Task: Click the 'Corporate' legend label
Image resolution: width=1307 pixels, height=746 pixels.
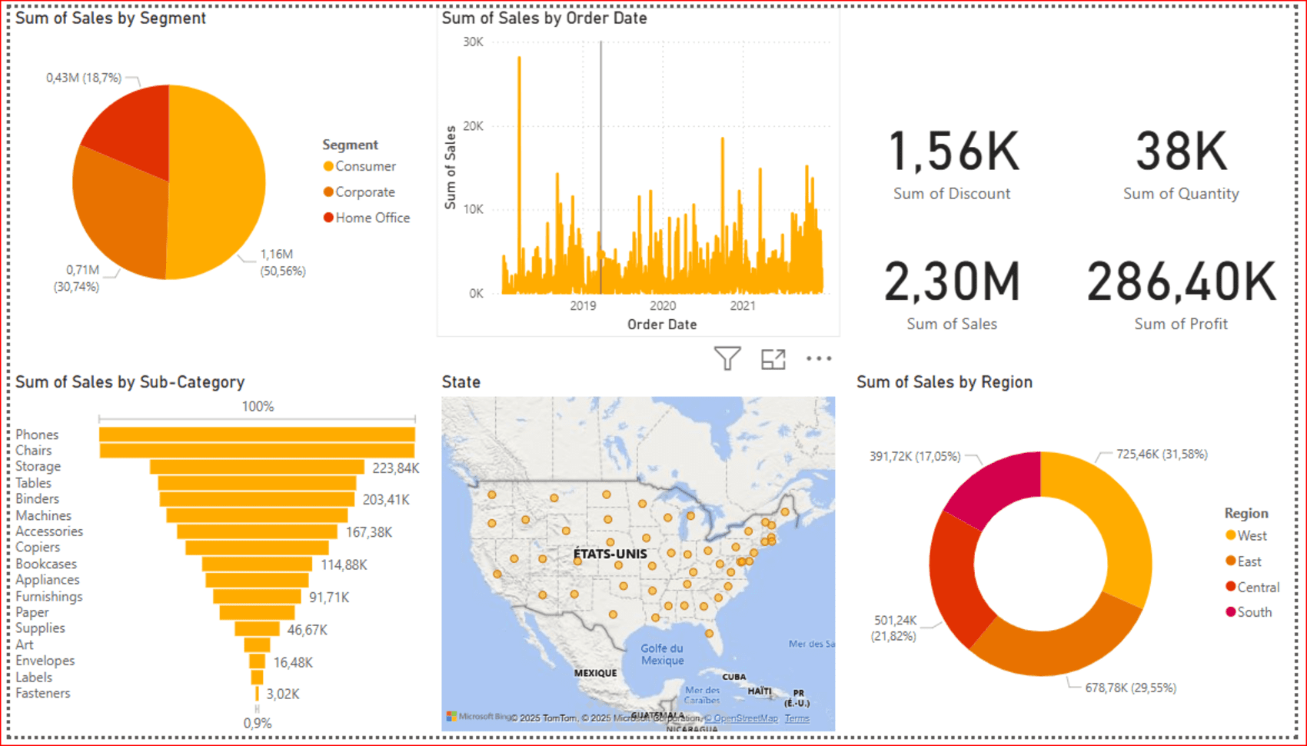Action: pyautogui.click(x=365, y=192)
